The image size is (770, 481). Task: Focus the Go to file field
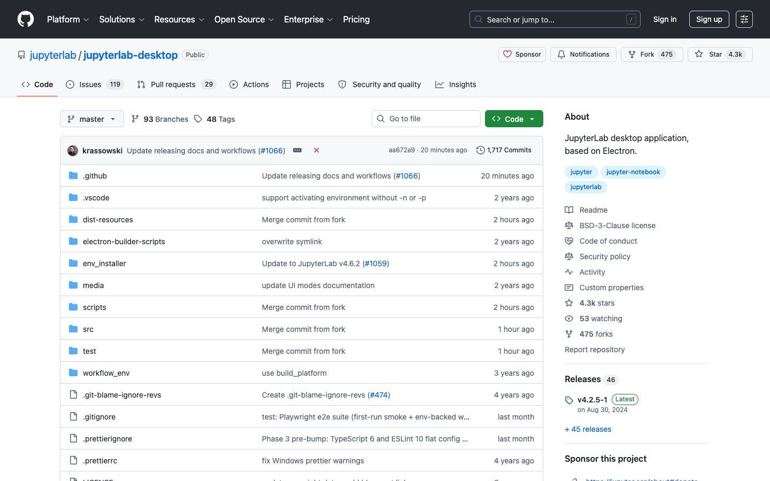[x=426, y=119]
